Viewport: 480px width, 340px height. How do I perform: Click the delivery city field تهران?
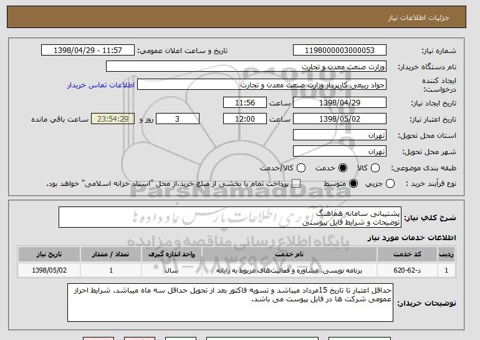point(340,152)
